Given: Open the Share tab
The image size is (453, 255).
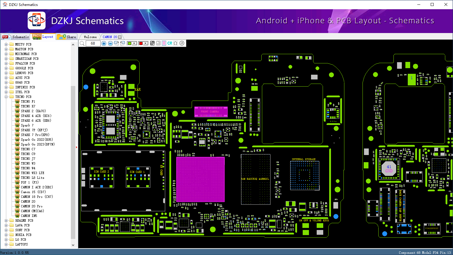Looking at the screenshot, I should click(67, 37).
